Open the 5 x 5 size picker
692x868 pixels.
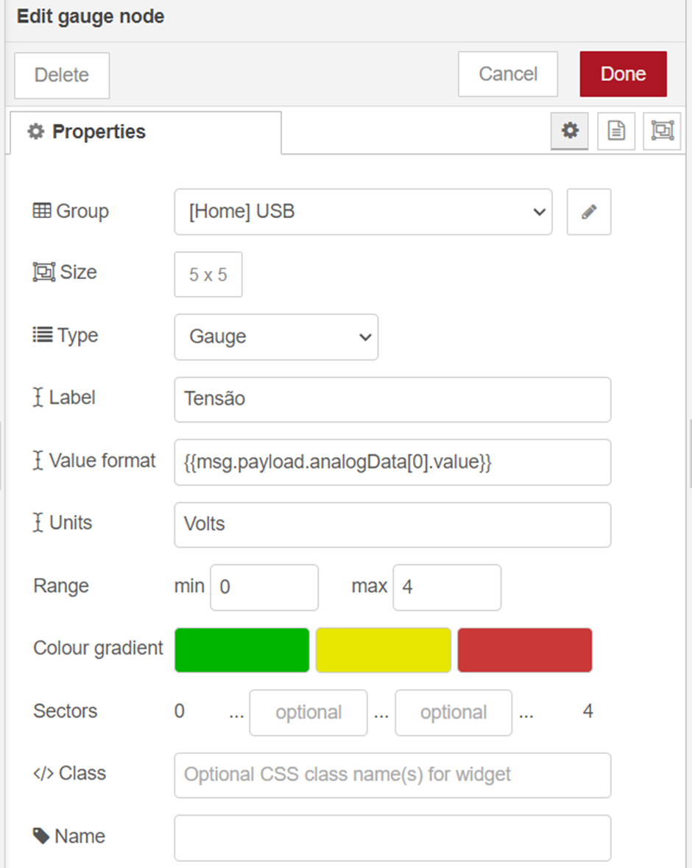pyautogui.click(x=208, y=275)
